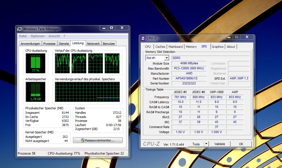Click the OK button in CPU-Z
282x168 pixels.
(x=241, y=144)
